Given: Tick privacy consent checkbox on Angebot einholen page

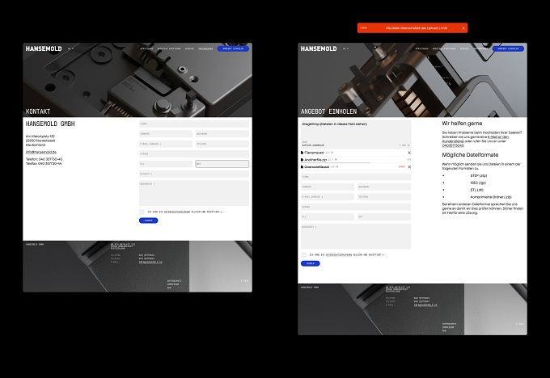Looking at the screenshot, I should pos(303,254).
